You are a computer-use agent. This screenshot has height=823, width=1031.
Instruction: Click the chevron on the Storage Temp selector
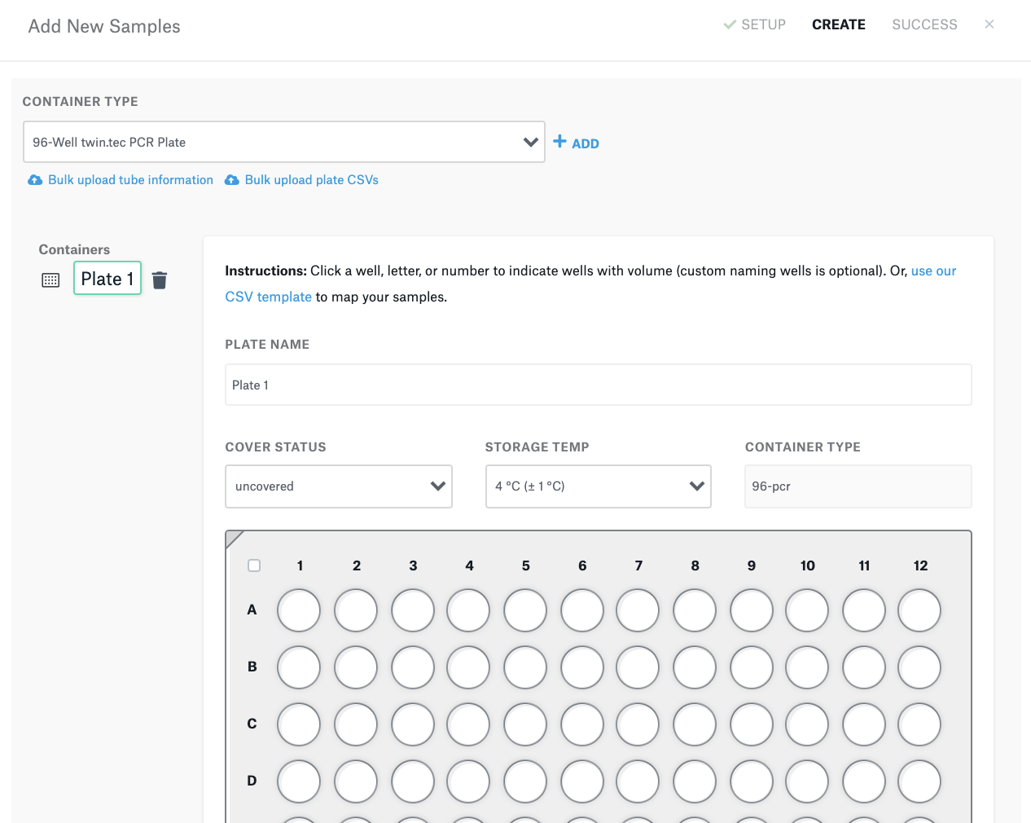point(696,486)
